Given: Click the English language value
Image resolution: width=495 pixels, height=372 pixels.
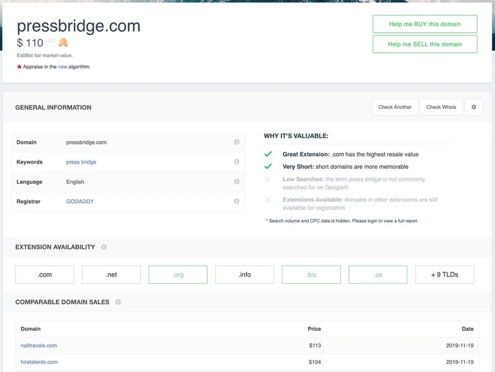Looking at the screenshot, I should tap(75, 182).
